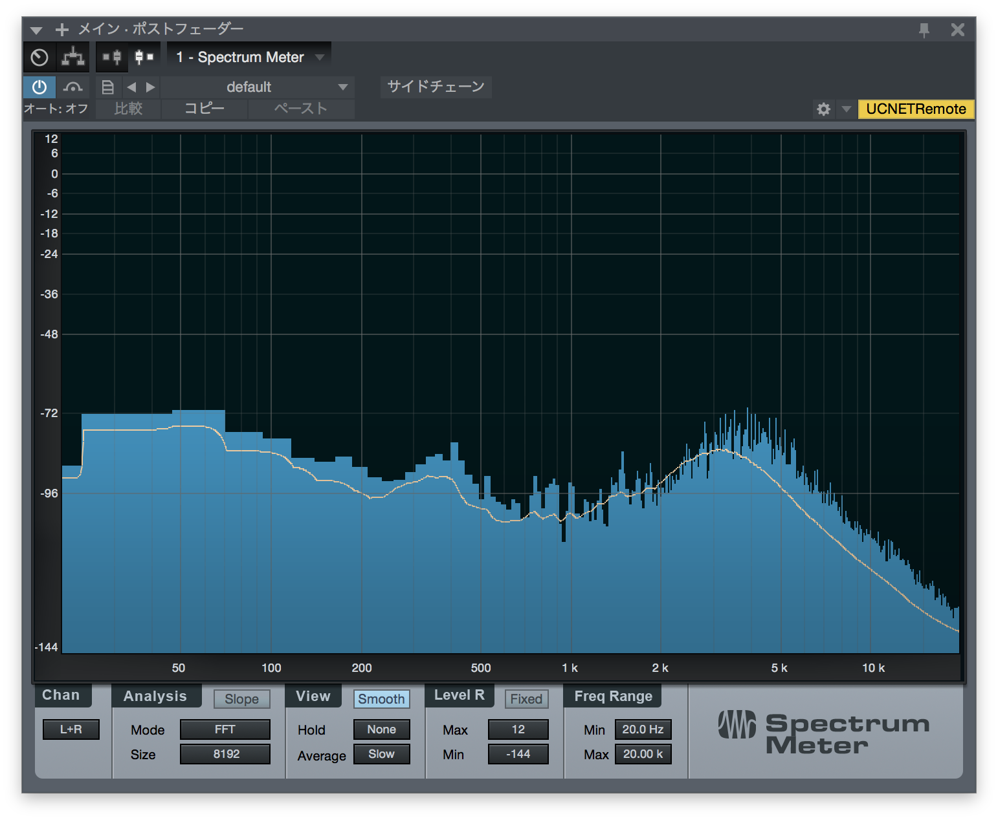998x820 pixels.
Task: Click the オート: オフ automation label
Action: tap(56, 109)
